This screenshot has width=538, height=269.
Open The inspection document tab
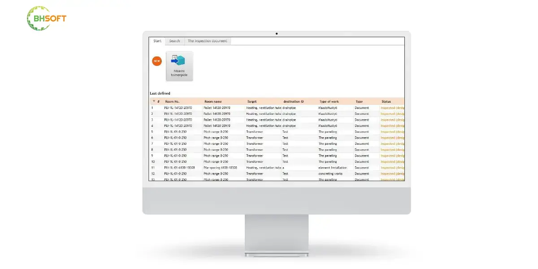click(x=207, y=41)
